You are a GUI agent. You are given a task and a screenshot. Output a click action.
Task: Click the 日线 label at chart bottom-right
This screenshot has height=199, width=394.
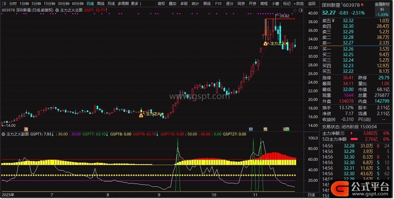[x=311, y=195]
